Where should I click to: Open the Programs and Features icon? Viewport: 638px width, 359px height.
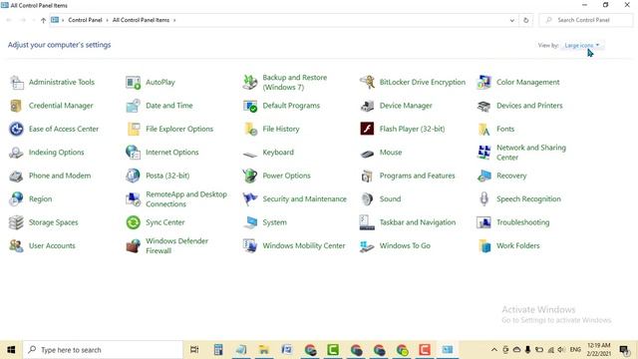367,176
